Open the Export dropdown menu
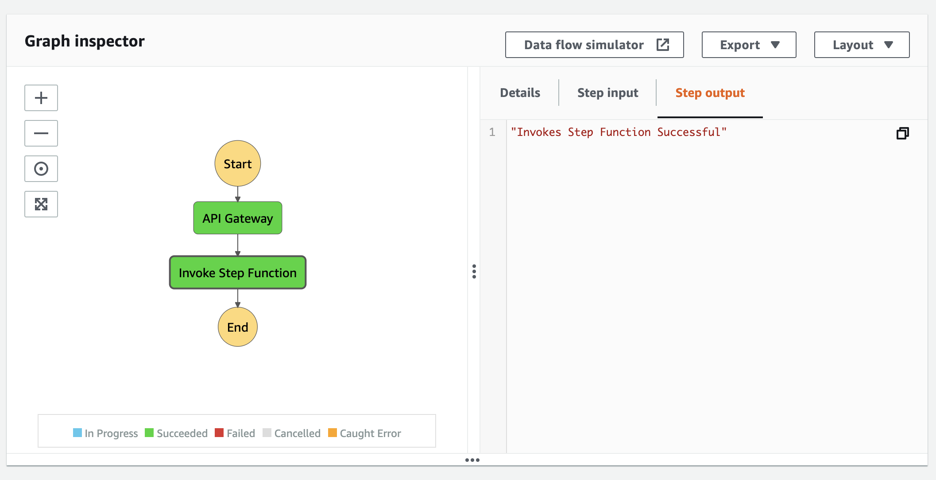The width and height of the screenshot is (936, 480). pyautogui.click(x=748, y=45)
